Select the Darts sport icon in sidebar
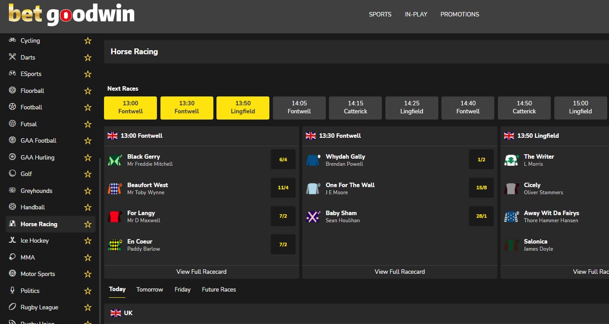The height and width of the screenshot is (324, 609). (12, 57)
